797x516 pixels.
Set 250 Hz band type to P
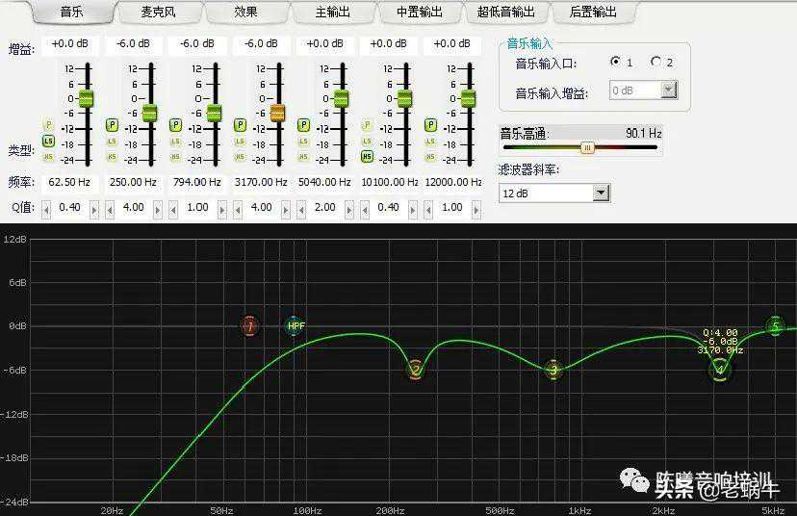pos(112,125)
